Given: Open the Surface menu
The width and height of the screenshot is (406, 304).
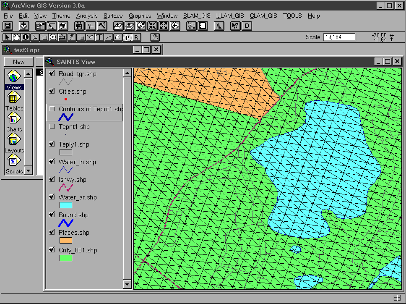Looking at the screenshot, I should coord(113,16).
